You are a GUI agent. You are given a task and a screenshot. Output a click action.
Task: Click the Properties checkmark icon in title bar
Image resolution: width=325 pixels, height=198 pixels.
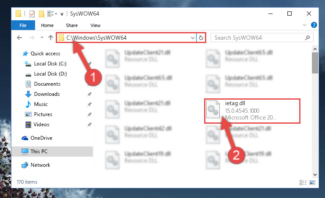(x=32, y=14)
